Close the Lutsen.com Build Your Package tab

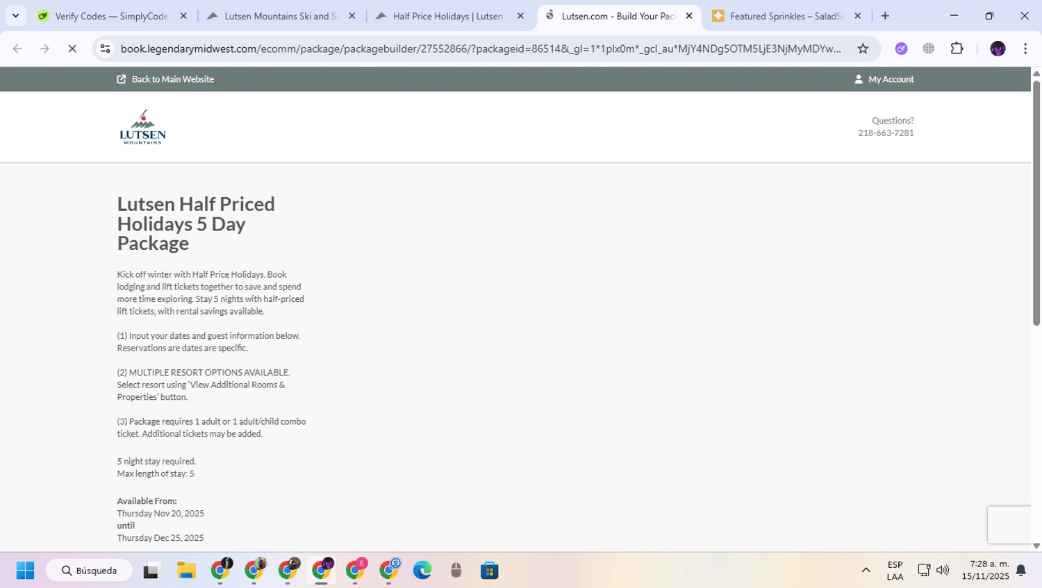[x=689, y=15]
